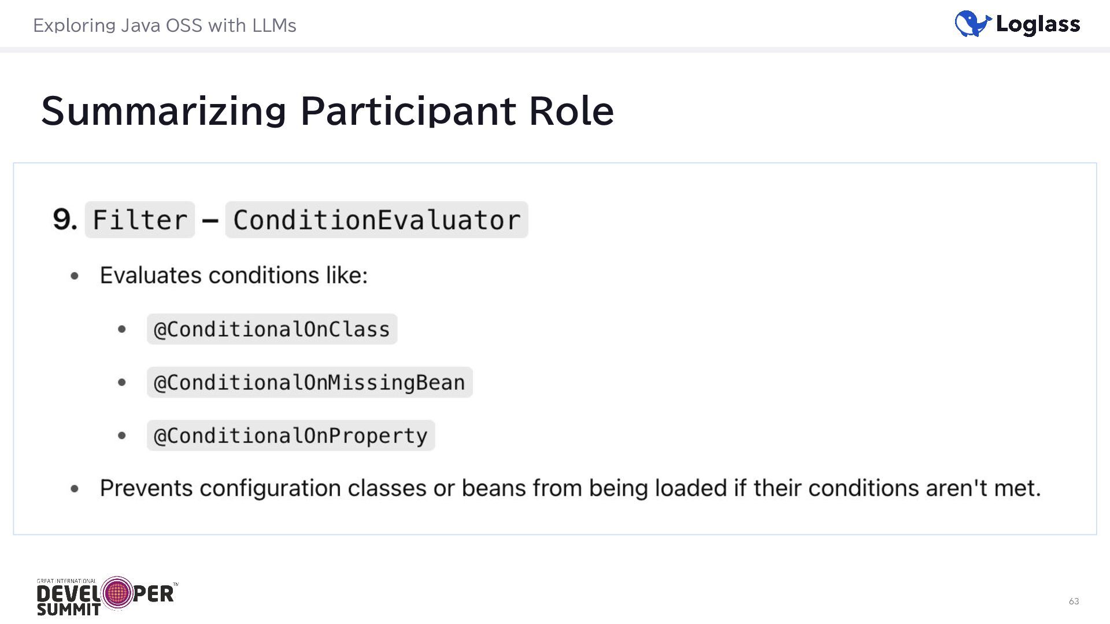The image size is (1110, 624).
Task: Click the 'Evaluates conditions like:' text
Action: click(x=234, y=276)
